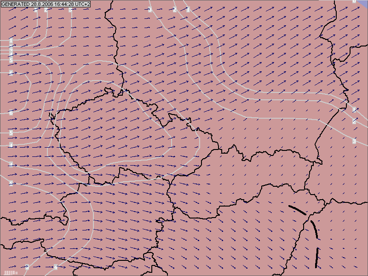
Task: Select contour label 3 on right edge
Action: click(354, 141)
